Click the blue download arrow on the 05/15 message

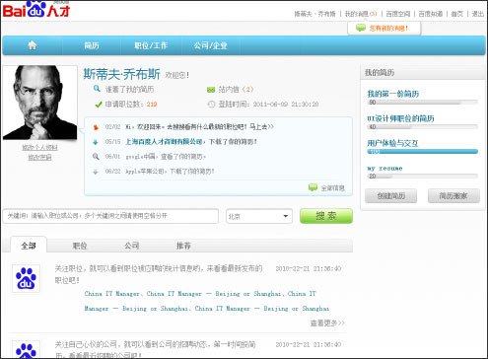(96, 142)
